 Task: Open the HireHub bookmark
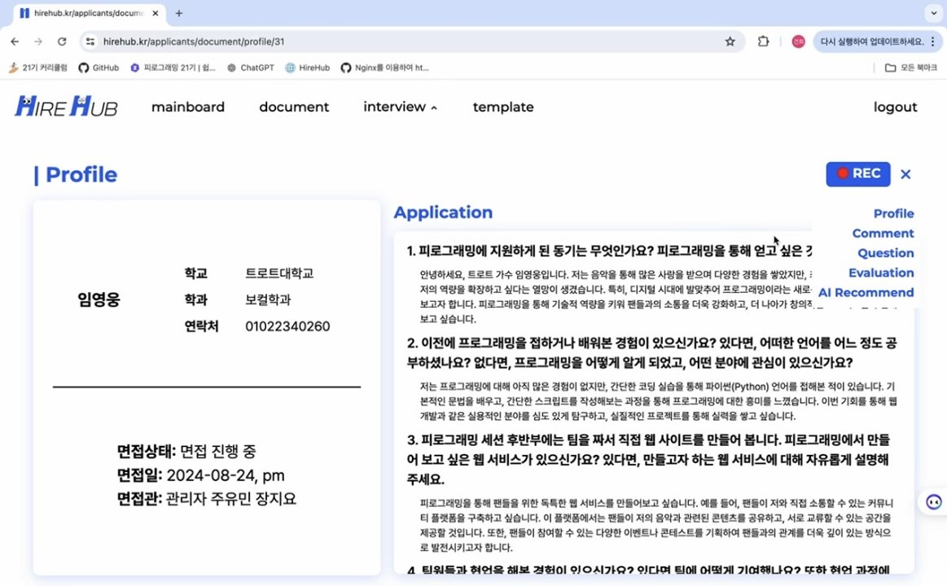(x=308, y=68)
